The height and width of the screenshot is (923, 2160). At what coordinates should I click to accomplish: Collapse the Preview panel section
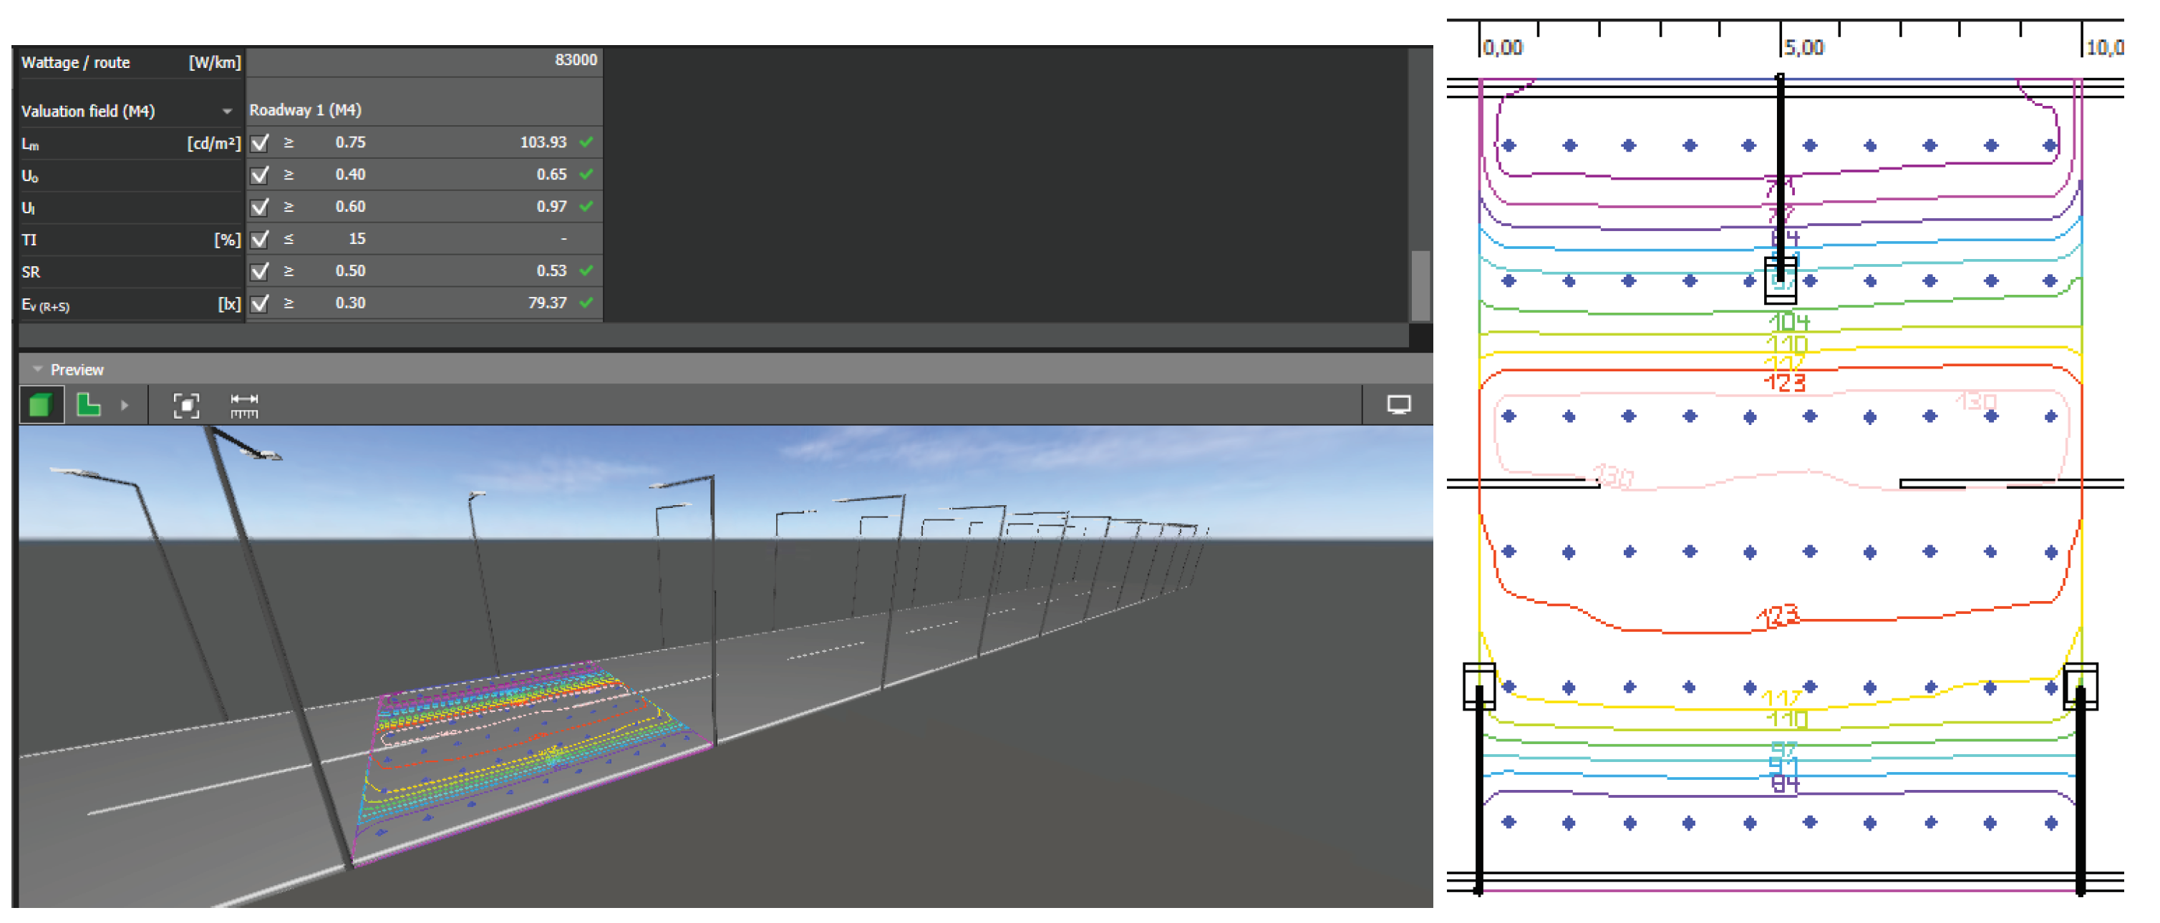37,370
